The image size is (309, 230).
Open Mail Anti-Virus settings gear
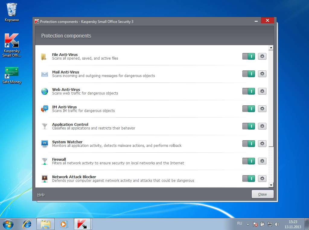[x=262, y=74]
